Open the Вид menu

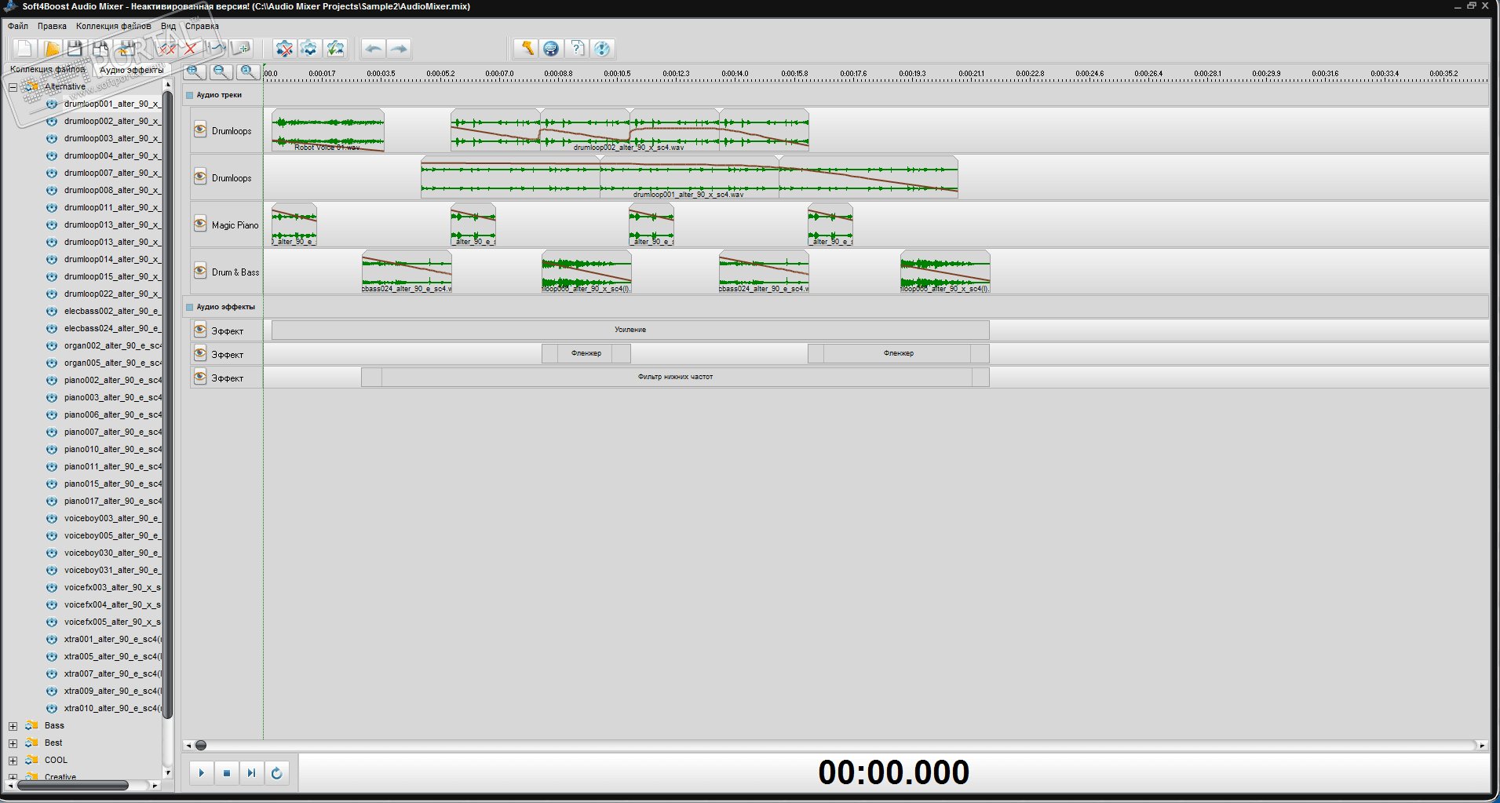[168, 26]
